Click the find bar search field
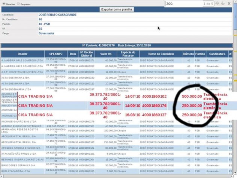Screen dimensions: 237x178 [184, 4]
